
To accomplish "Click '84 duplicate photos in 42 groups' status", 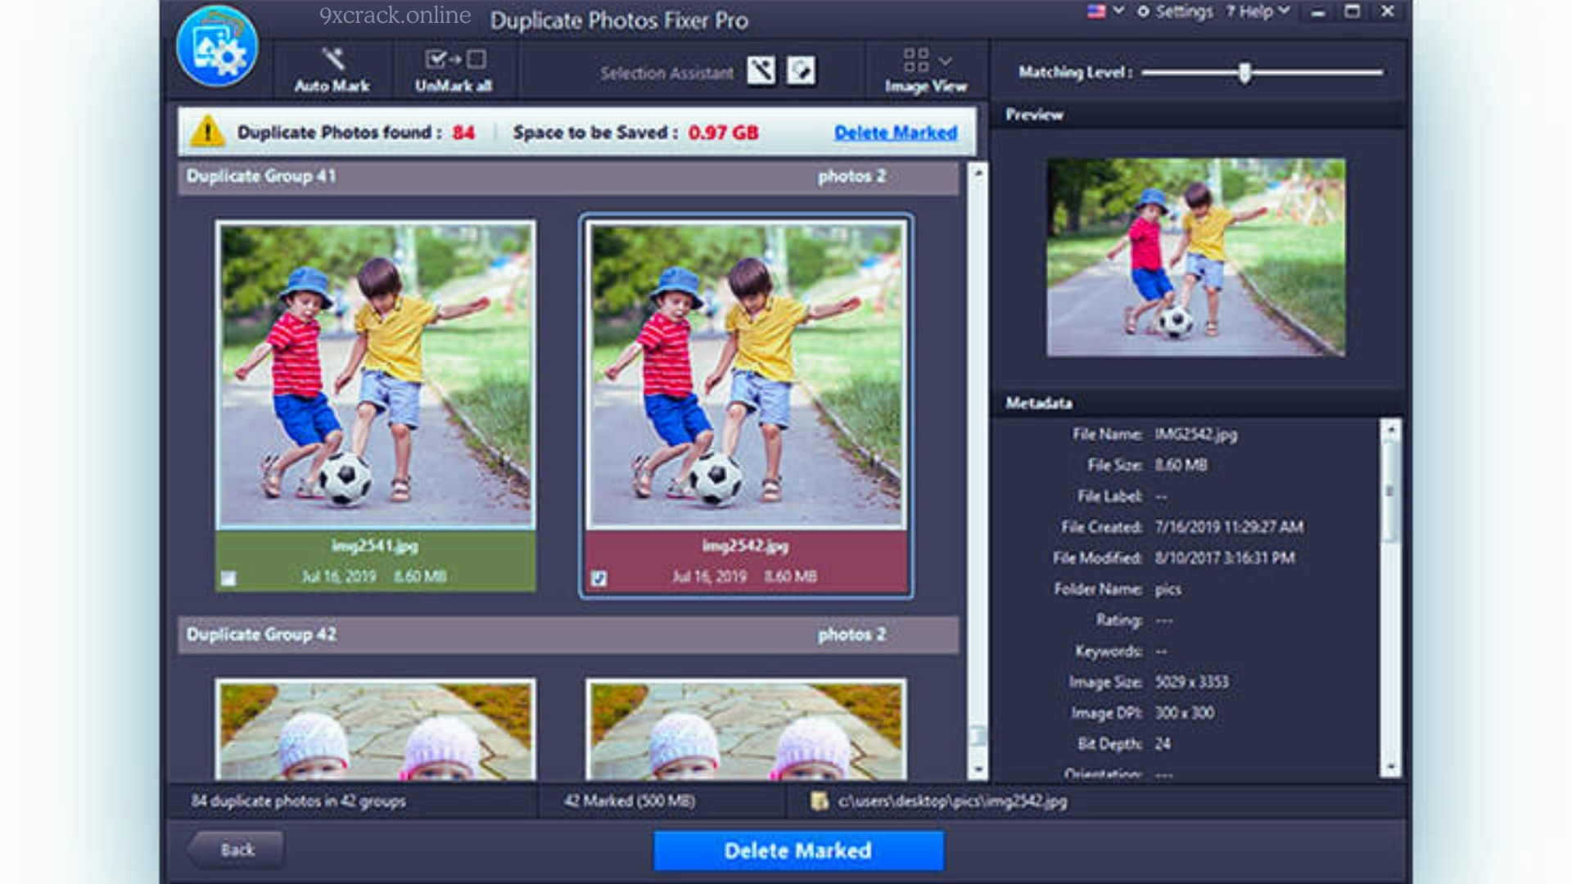I will [298, 801].
